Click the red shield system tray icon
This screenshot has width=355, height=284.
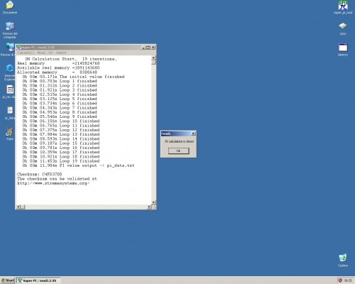point(340,280)
